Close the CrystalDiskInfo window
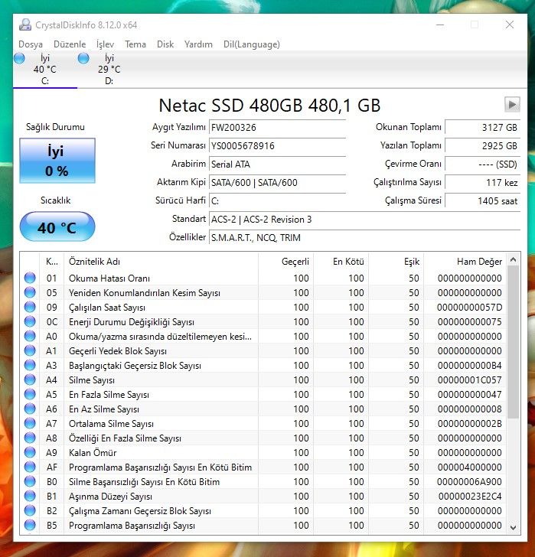 coord(510,24)
